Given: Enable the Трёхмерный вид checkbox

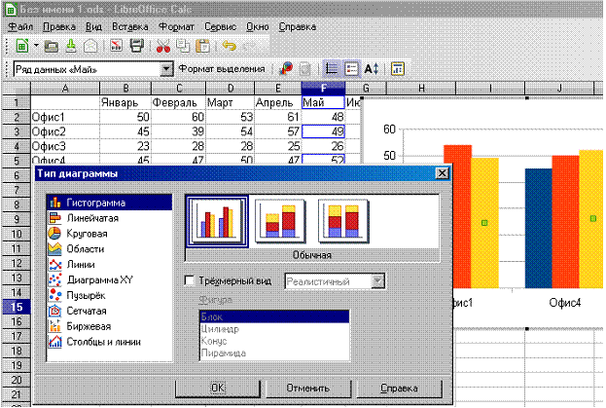Looking at the screenshot, I should [190, 280].
